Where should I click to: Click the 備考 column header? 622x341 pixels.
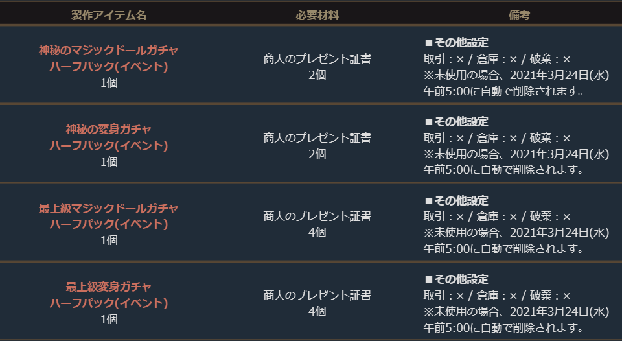click(x=519, y=16)
